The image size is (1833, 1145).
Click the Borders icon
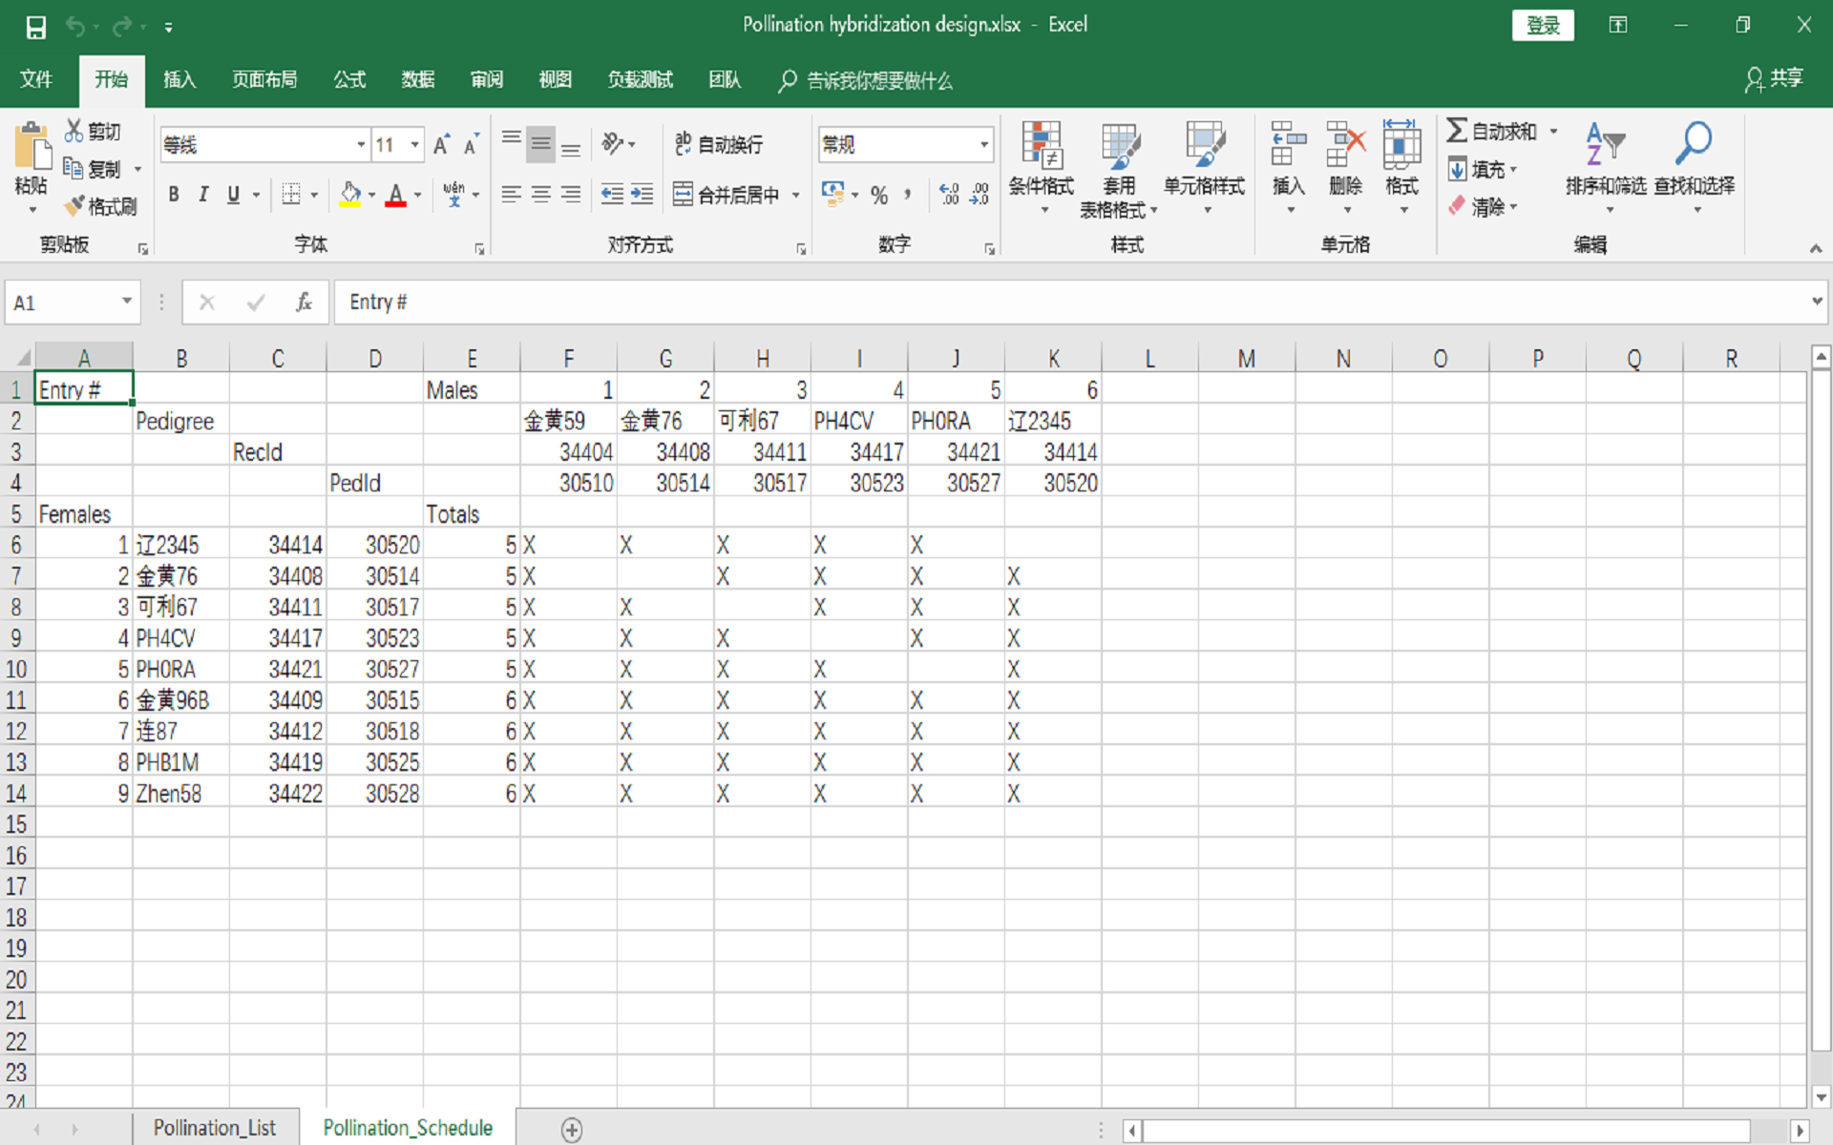tap(291, 195)
